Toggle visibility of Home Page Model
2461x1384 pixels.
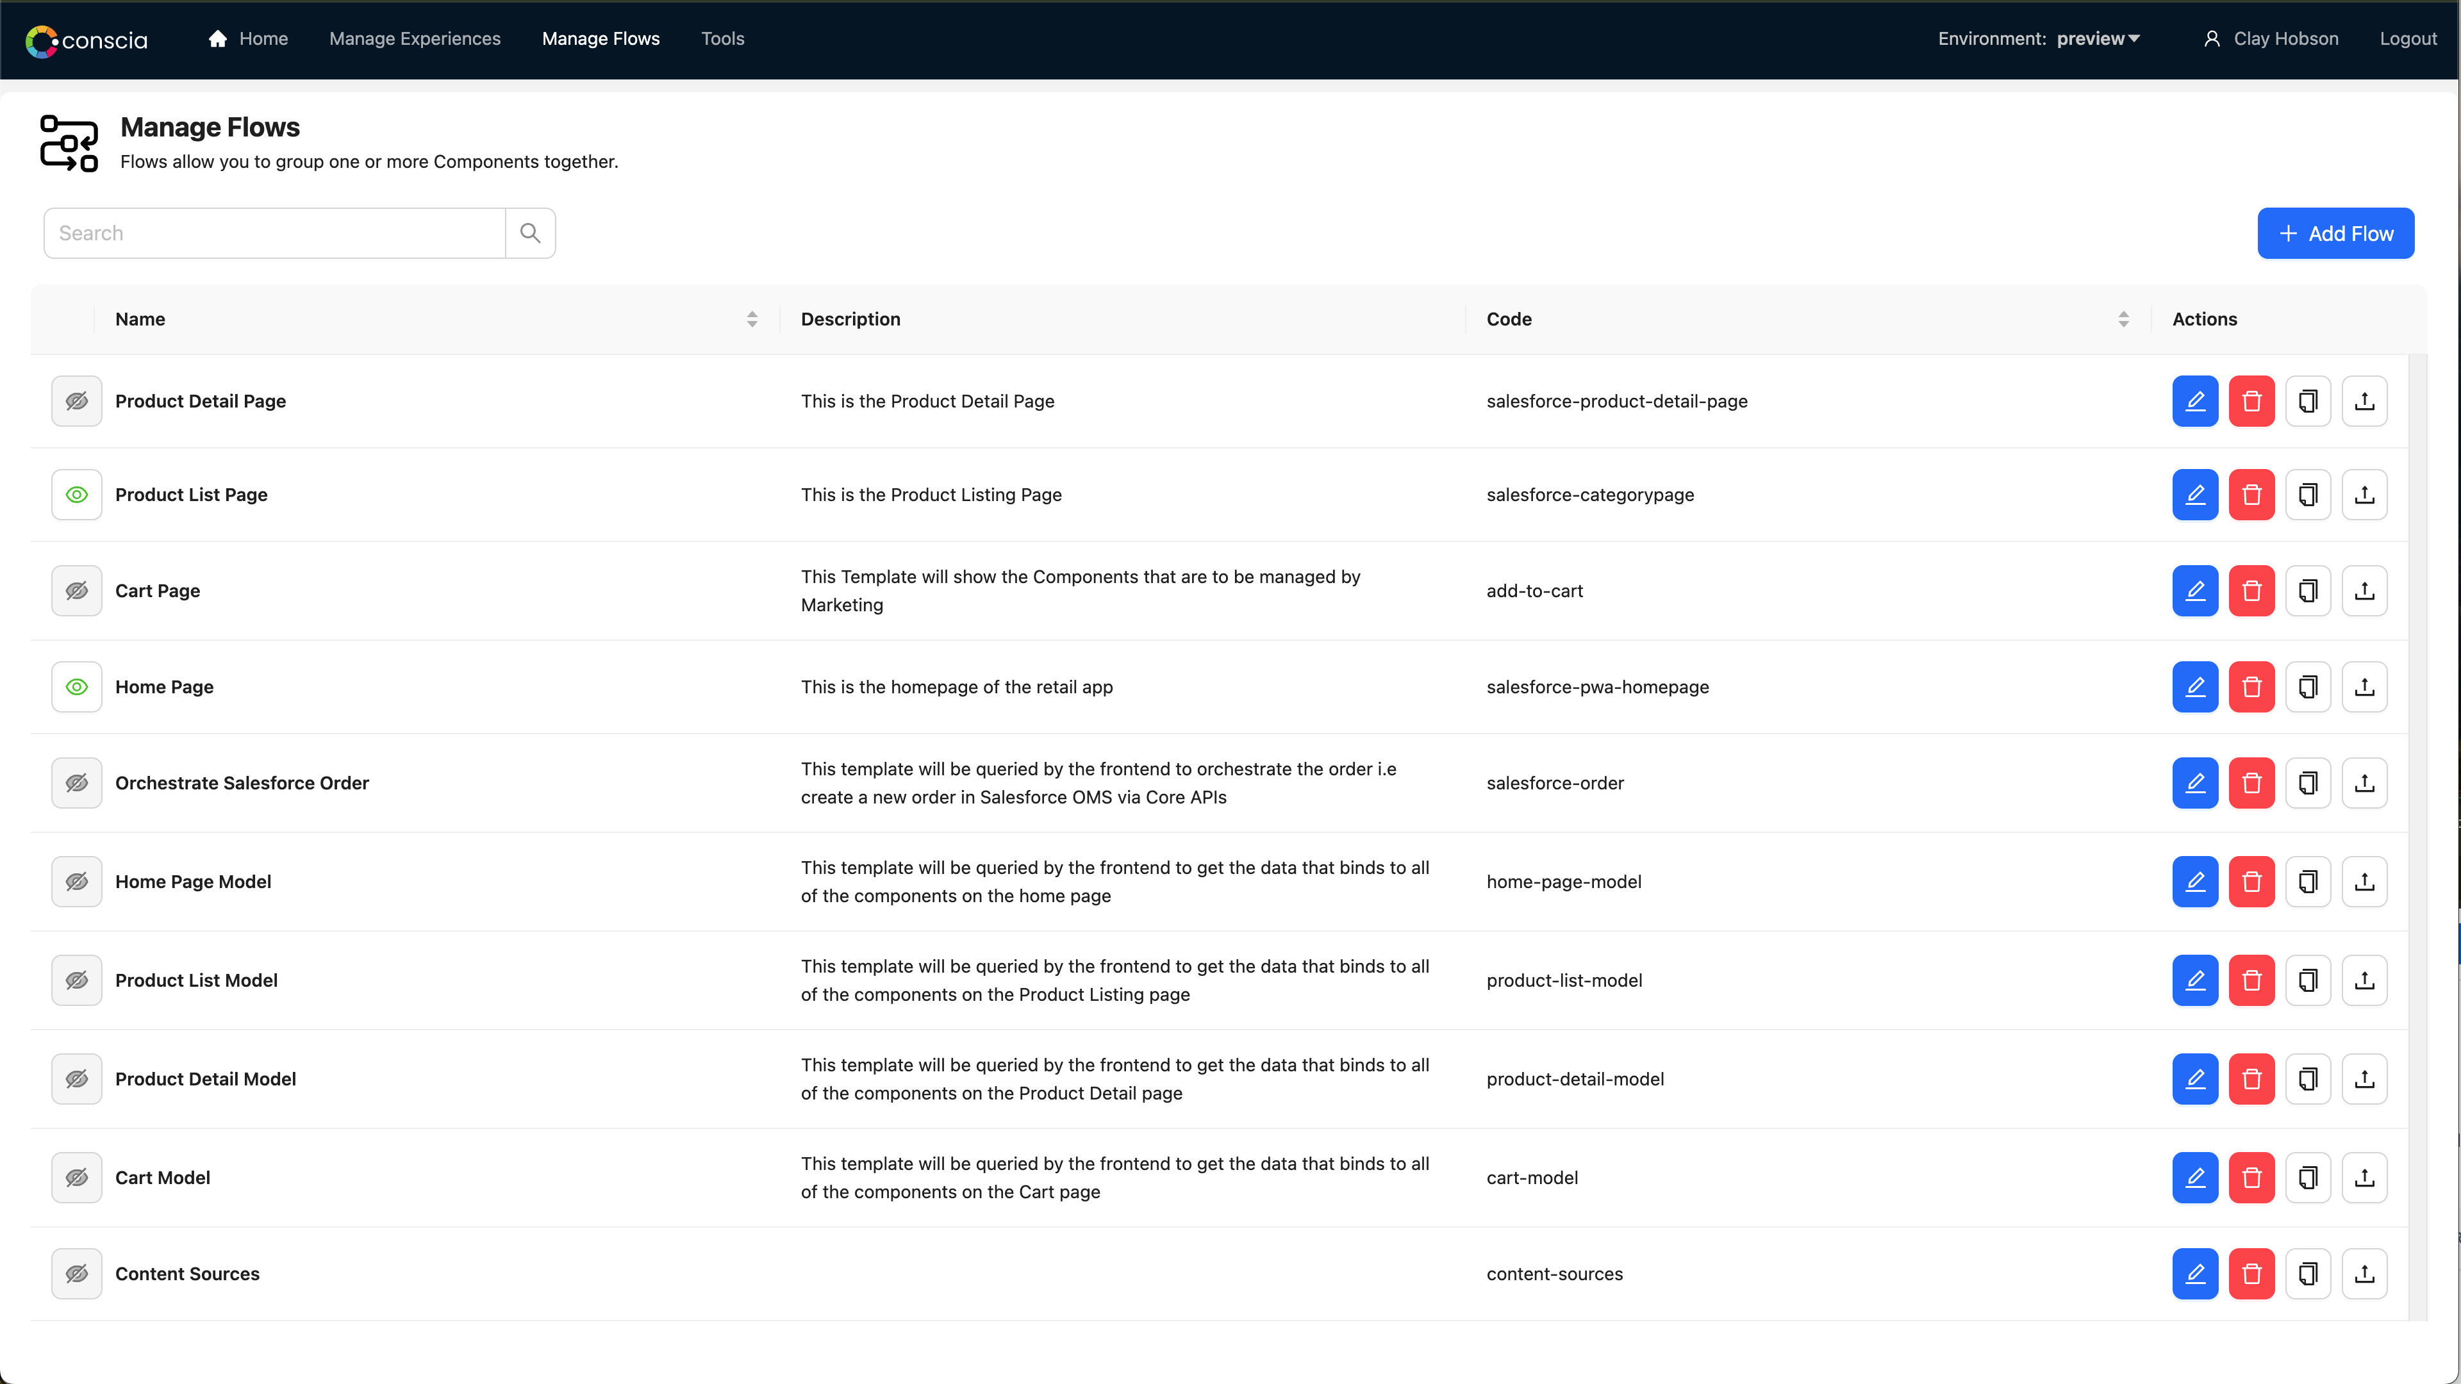pyautogui.click(x=76, y=882)
